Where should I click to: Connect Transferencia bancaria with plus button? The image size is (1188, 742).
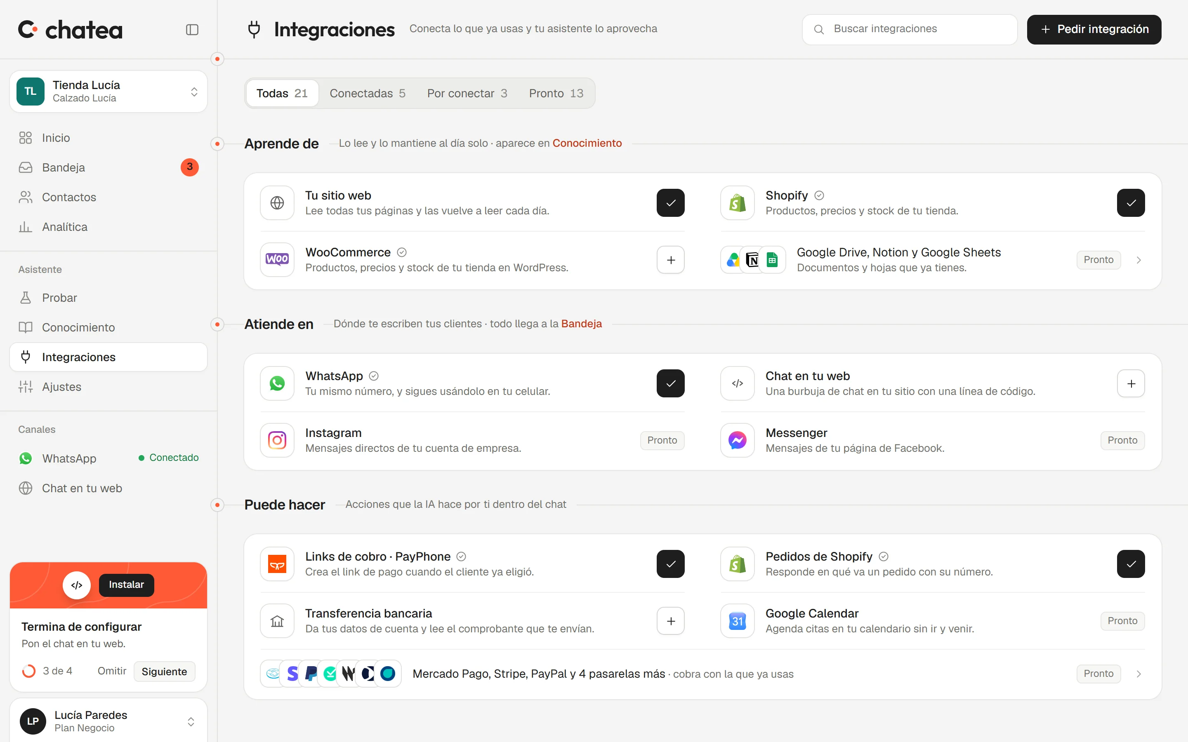[671, 621]
